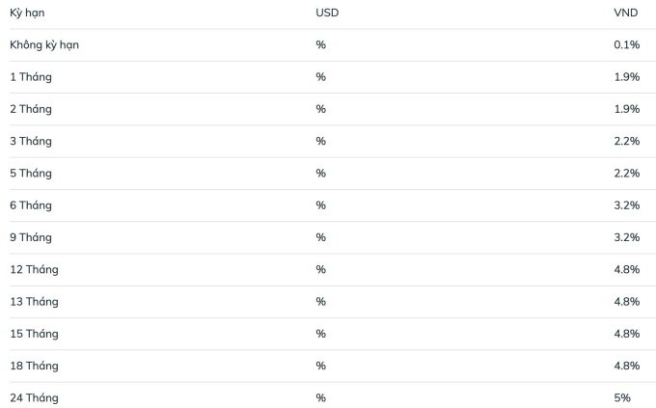Click the 15 Tháng term label

pos(35,334)
